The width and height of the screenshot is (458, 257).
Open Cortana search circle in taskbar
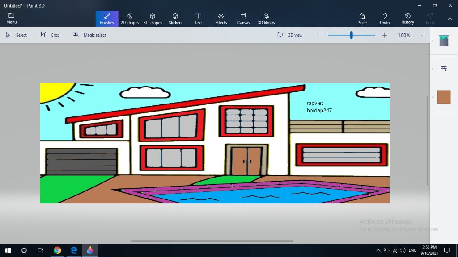[x=24, y=250]
